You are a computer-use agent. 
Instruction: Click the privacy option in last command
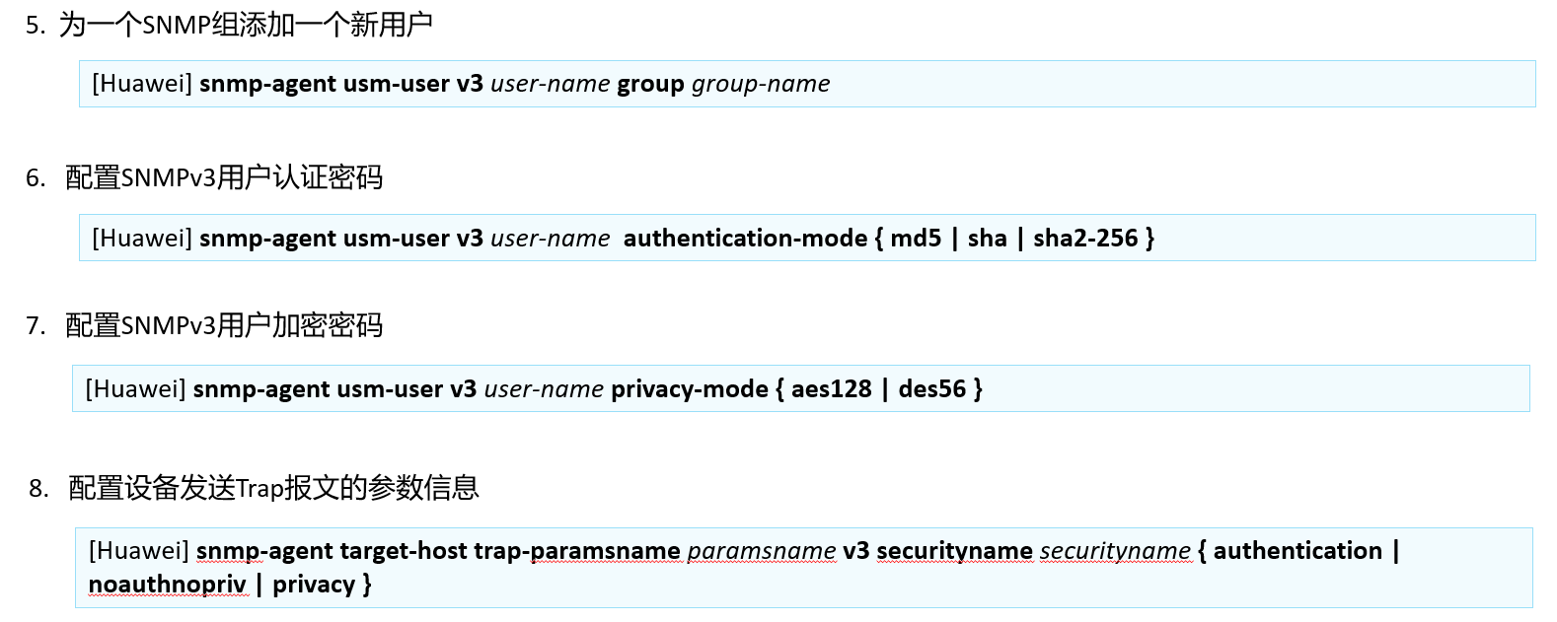(x=314, y=585)
